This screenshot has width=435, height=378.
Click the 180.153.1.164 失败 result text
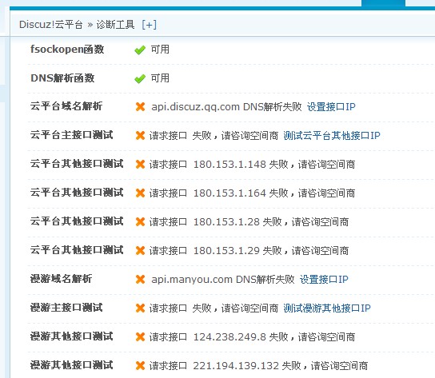pos(252,193)
